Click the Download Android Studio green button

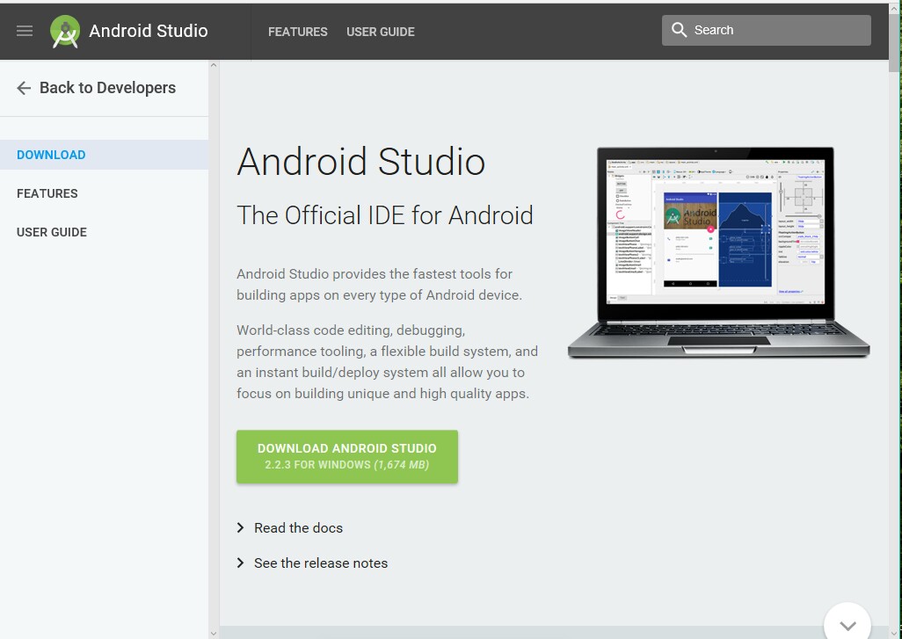coord(347,456)
